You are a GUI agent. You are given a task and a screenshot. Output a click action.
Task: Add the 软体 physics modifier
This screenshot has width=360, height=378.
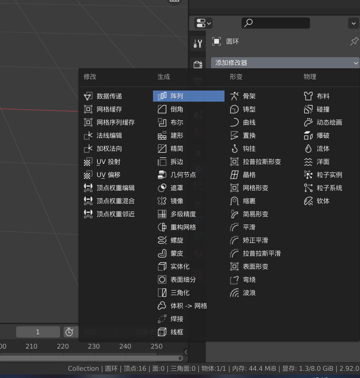pos(330,201)
